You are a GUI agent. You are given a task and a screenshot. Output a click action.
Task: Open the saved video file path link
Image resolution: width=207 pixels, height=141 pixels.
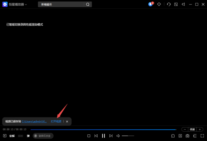[34, 121]
